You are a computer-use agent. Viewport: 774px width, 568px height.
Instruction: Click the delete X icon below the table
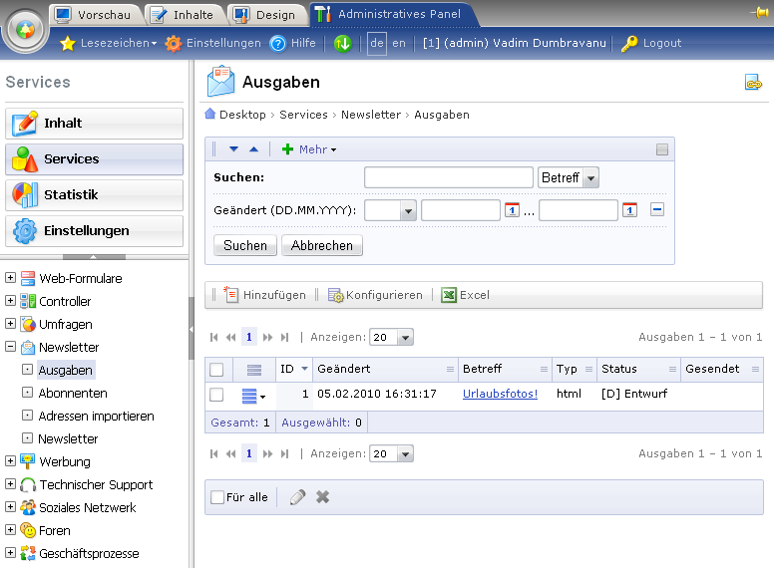point(323,496)
